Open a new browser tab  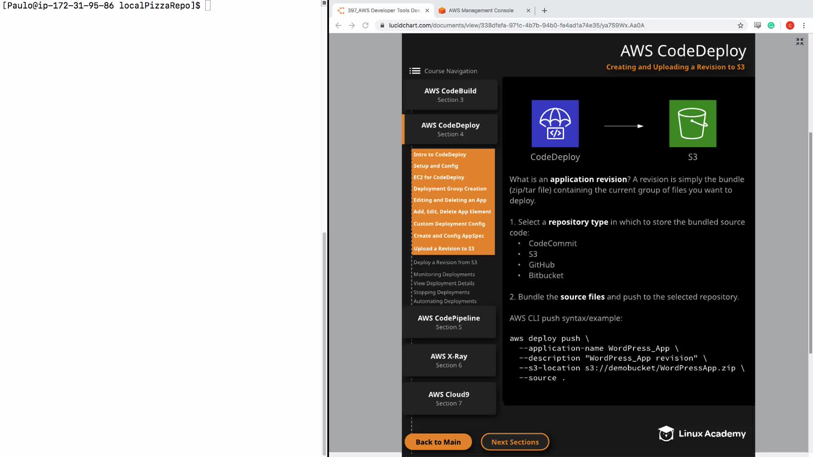[x=545, y=11]
